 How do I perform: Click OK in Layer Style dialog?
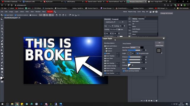click(159, 43)
